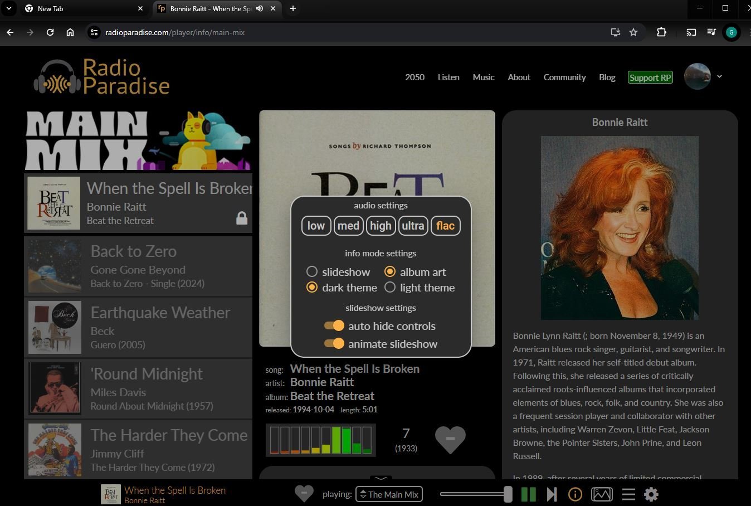The width and height of the screenshot is (751, 506).
Task: Switch to the light theme option
Action: [390, 288]
